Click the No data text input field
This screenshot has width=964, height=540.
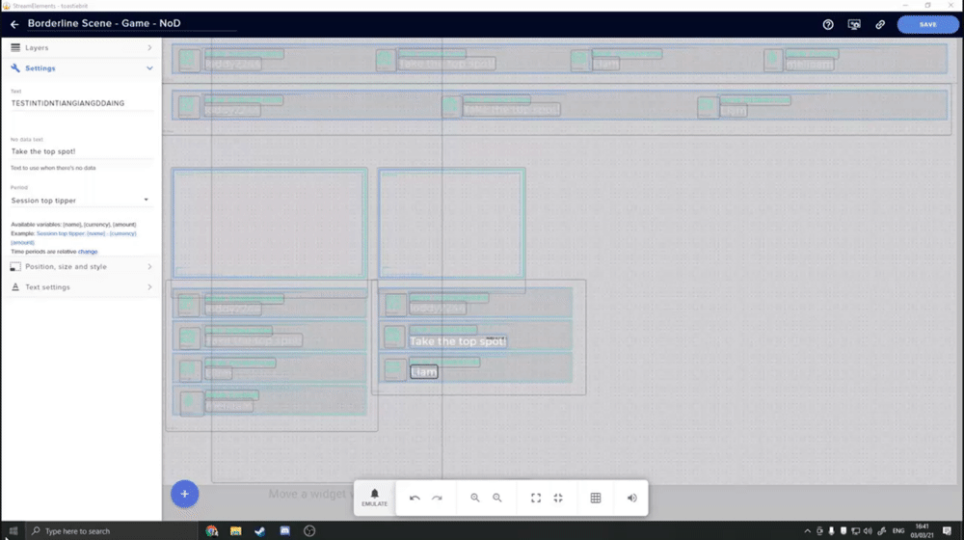pos(81,151)
